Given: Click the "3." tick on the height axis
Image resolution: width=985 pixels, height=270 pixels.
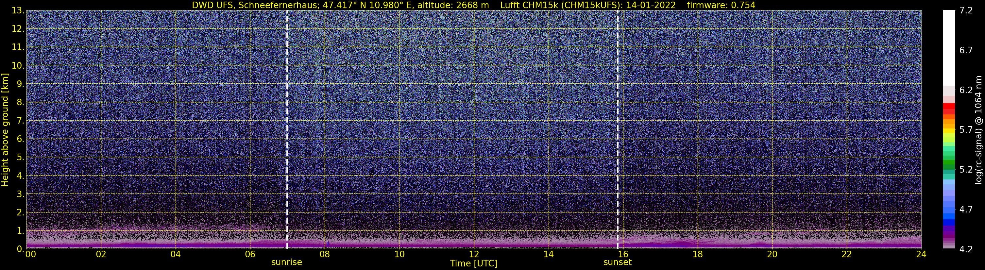Looking at the screenshot, I should point(20,194).
